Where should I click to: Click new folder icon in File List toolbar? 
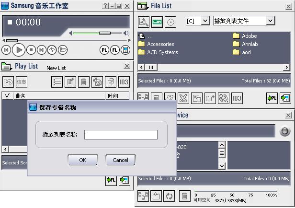[210, 98]
